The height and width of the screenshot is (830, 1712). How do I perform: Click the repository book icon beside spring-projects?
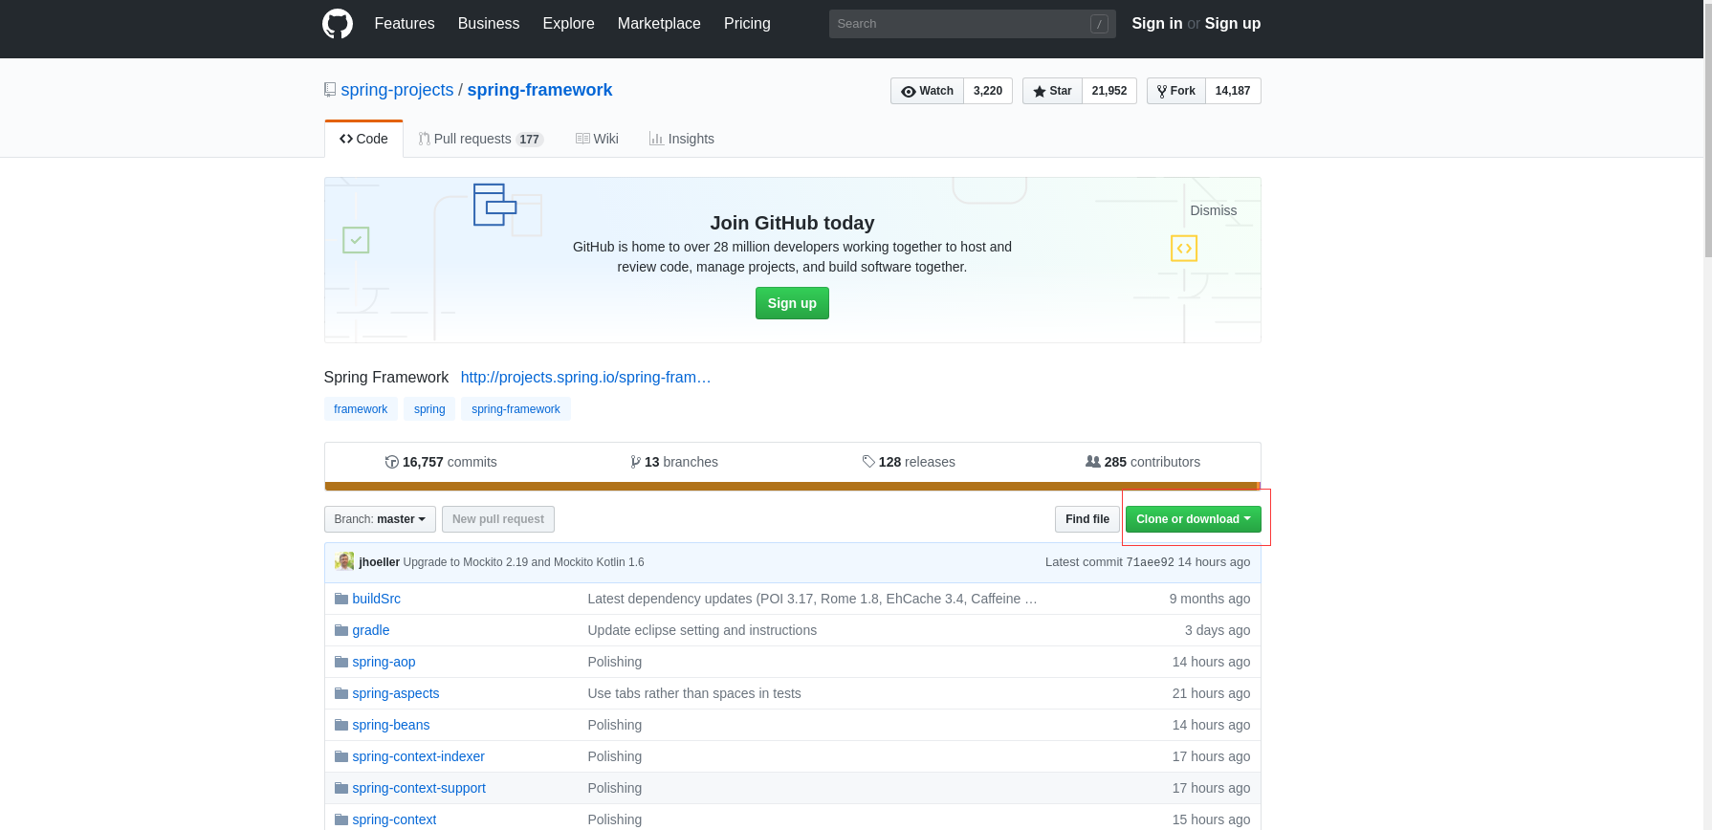(330, 90)
